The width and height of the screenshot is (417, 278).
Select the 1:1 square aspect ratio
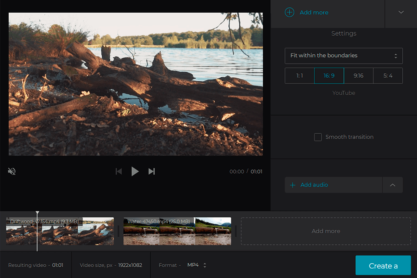pos(299,75)
